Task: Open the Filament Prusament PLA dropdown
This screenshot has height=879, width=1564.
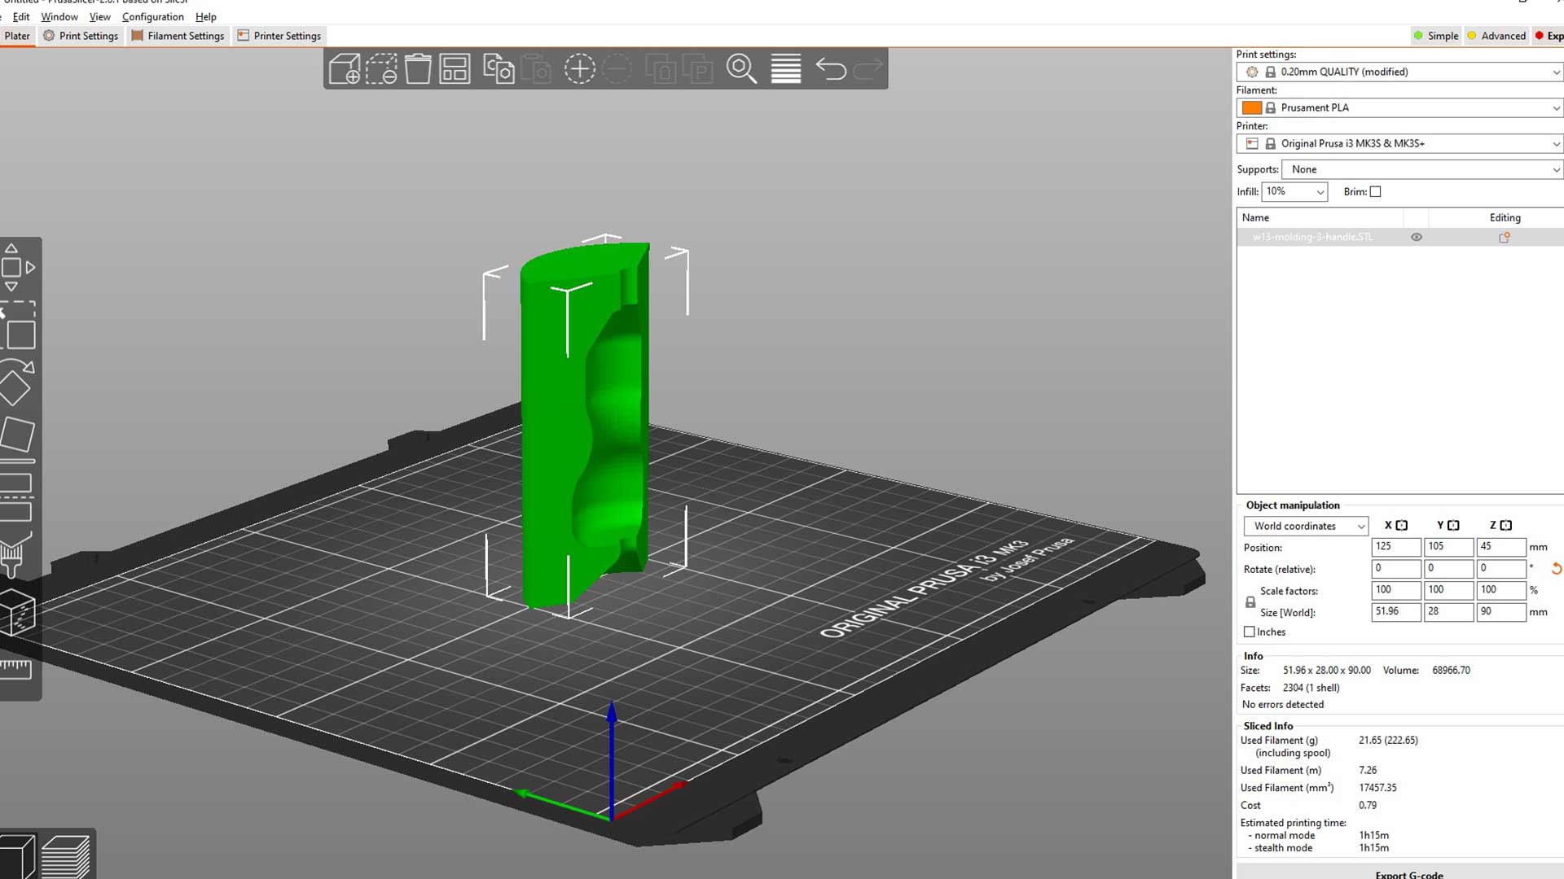Action: pyautogui.click(x=1399, y=107)
